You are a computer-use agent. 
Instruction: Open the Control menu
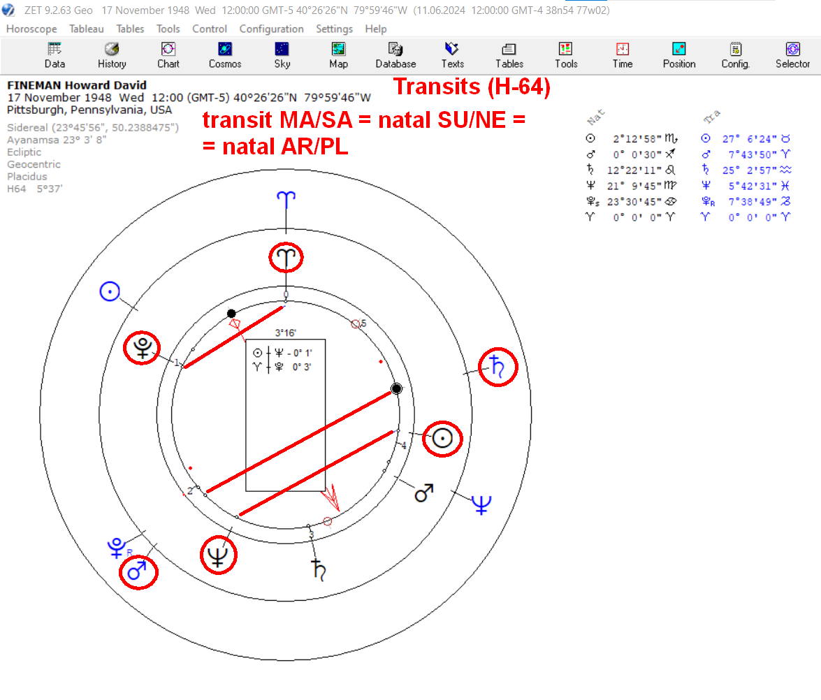click(x=210, y=29)
